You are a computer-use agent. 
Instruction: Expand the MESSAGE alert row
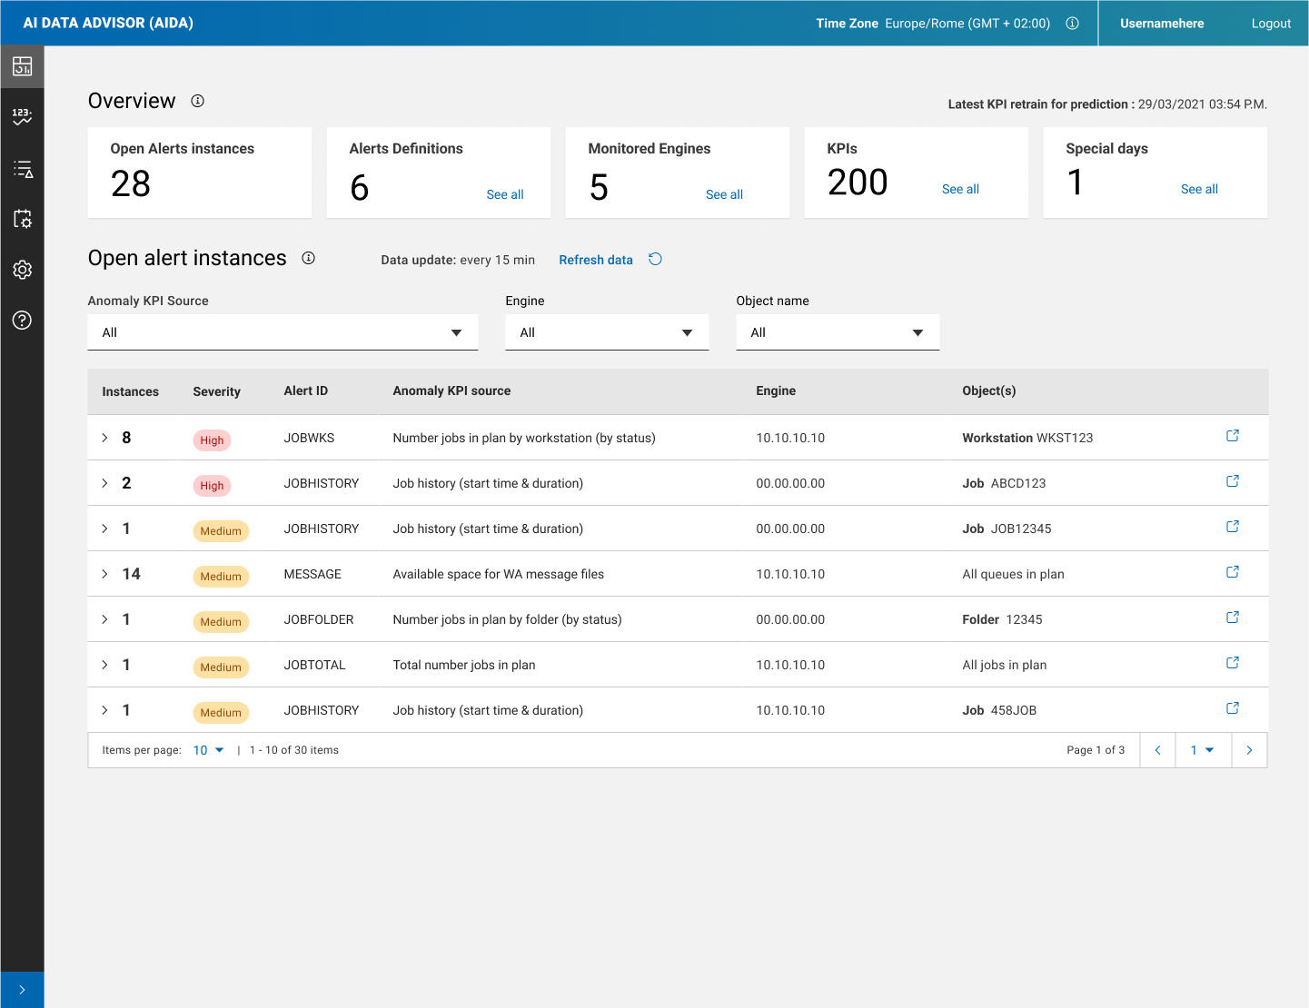point(104,574)
